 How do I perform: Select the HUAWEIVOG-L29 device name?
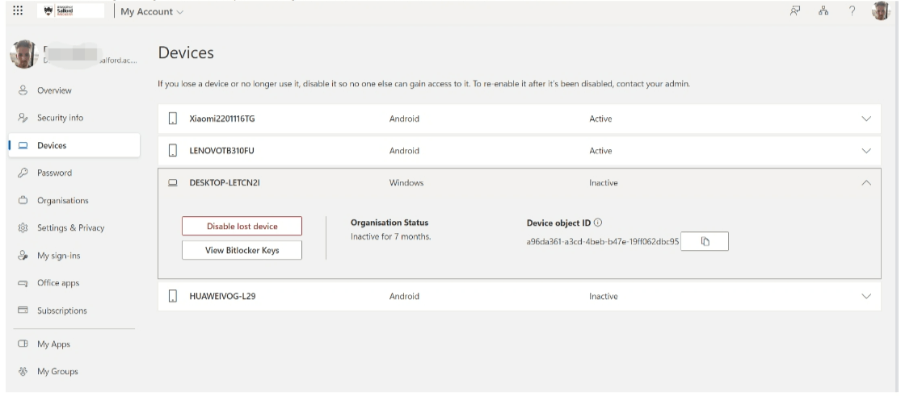(x=222, y=297)
